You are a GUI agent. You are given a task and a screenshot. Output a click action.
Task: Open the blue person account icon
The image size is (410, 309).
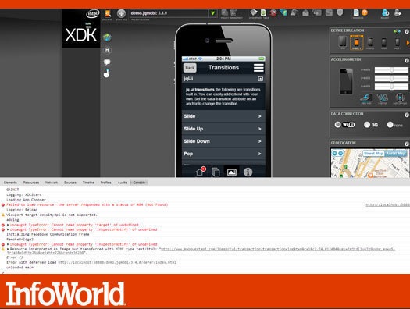tap(385, 12)
